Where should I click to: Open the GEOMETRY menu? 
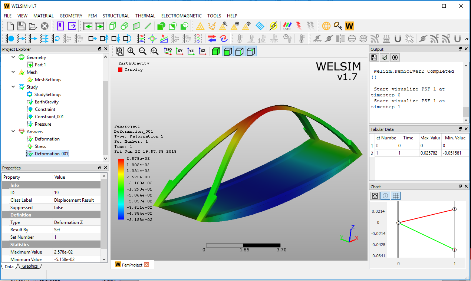coord(71,16)
